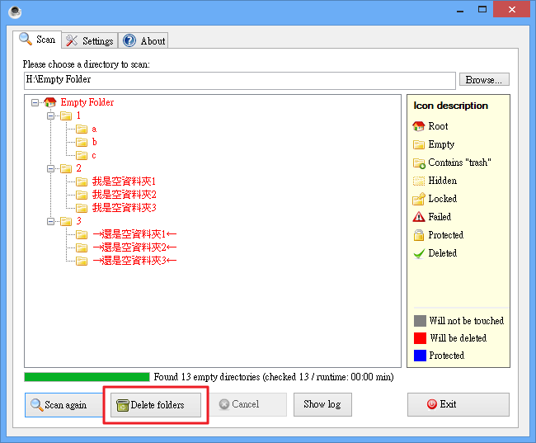
Task: Click the Found 13 empty directories status text
Action: tap(274, 377)
